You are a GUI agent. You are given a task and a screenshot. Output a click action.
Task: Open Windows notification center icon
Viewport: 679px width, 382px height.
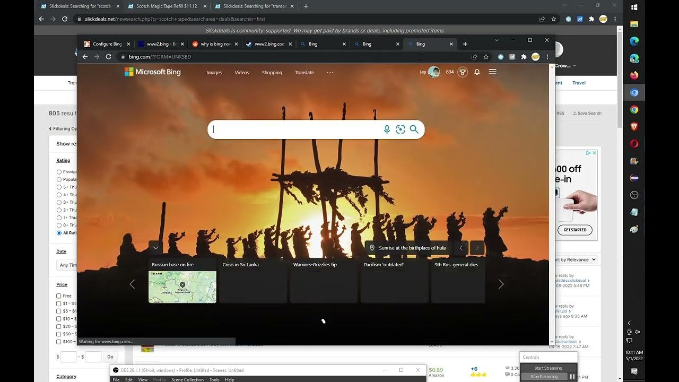[634, 371]
